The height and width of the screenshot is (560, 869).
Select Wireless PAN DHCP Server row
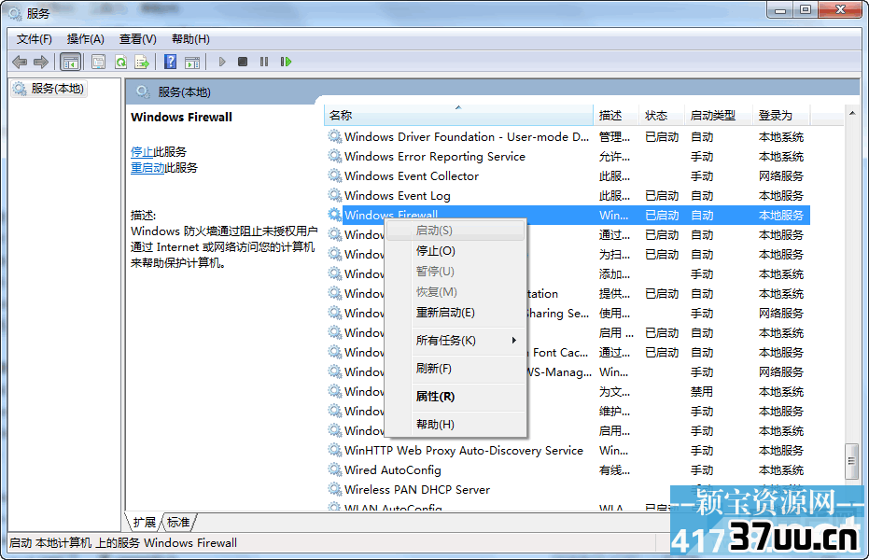point(568,490)
